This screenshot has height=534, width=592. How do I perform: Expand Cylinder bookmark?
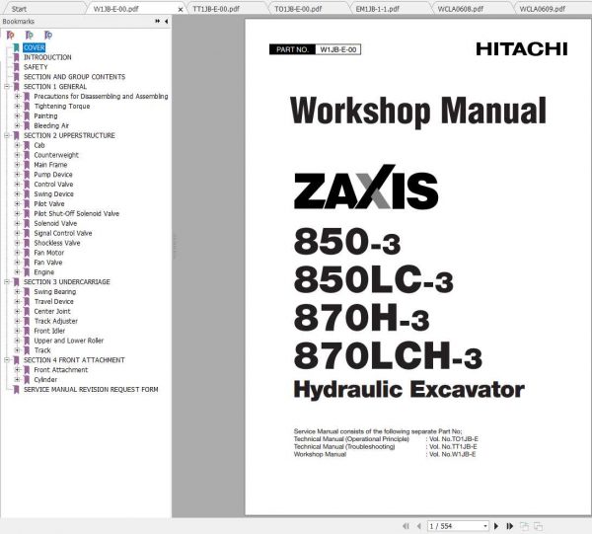tap(17, 380)
